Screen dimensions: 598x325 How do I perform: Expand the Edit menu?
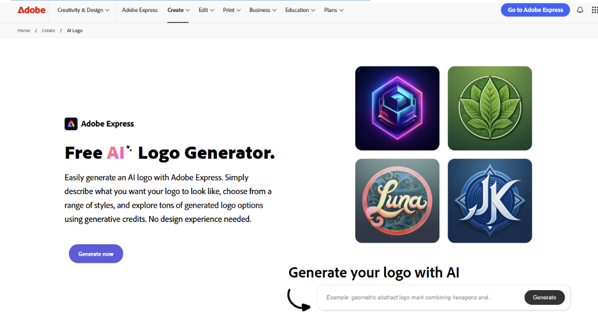pyautogui.click(x=206, y=10)
